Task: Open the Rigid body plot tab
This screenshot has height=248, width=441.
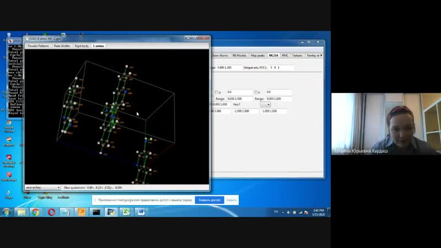Action: coord(82,46)
